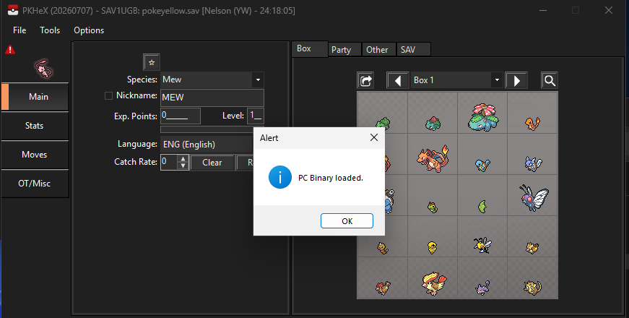Open the Tools menu
This screenshot has height=318, width=629.
pos(50,30)
